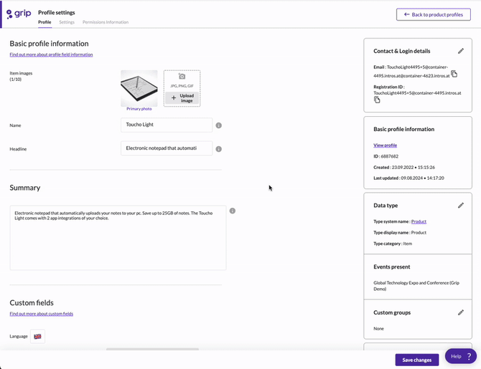Select the primary photo thumbnail
The image size is (481, 369).
pyautogui.click(x=139, y=88)
